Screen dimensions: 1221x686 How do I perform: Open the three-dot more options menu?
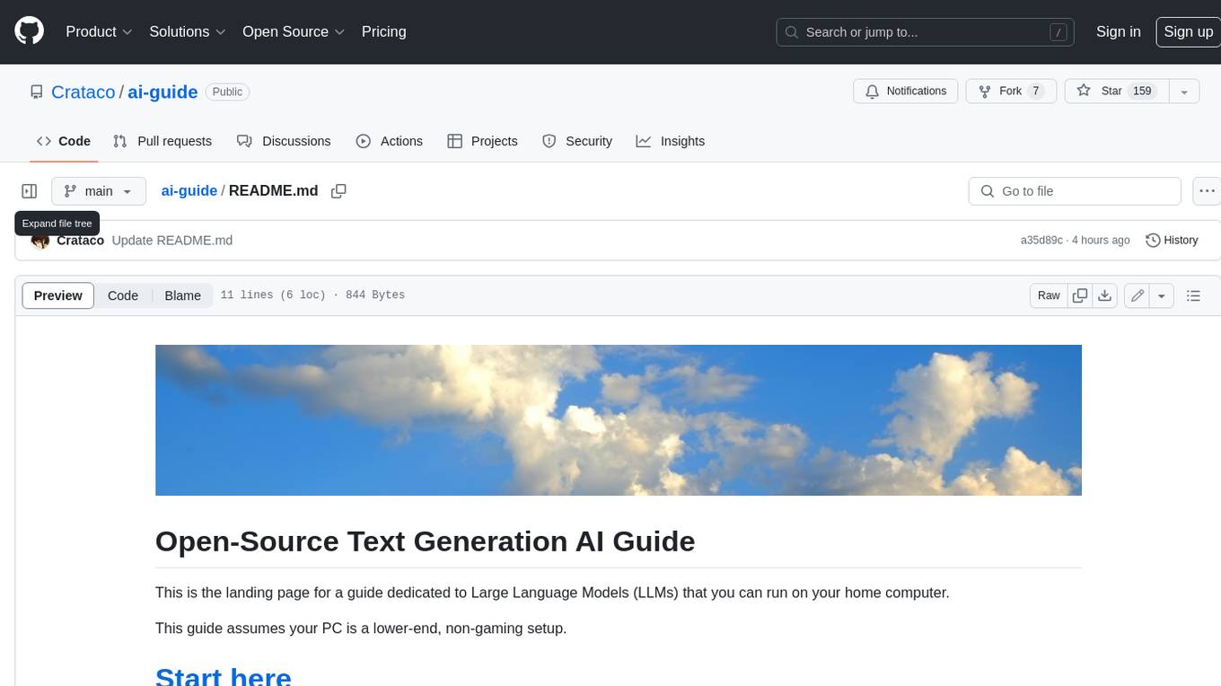coord(1208,191)
